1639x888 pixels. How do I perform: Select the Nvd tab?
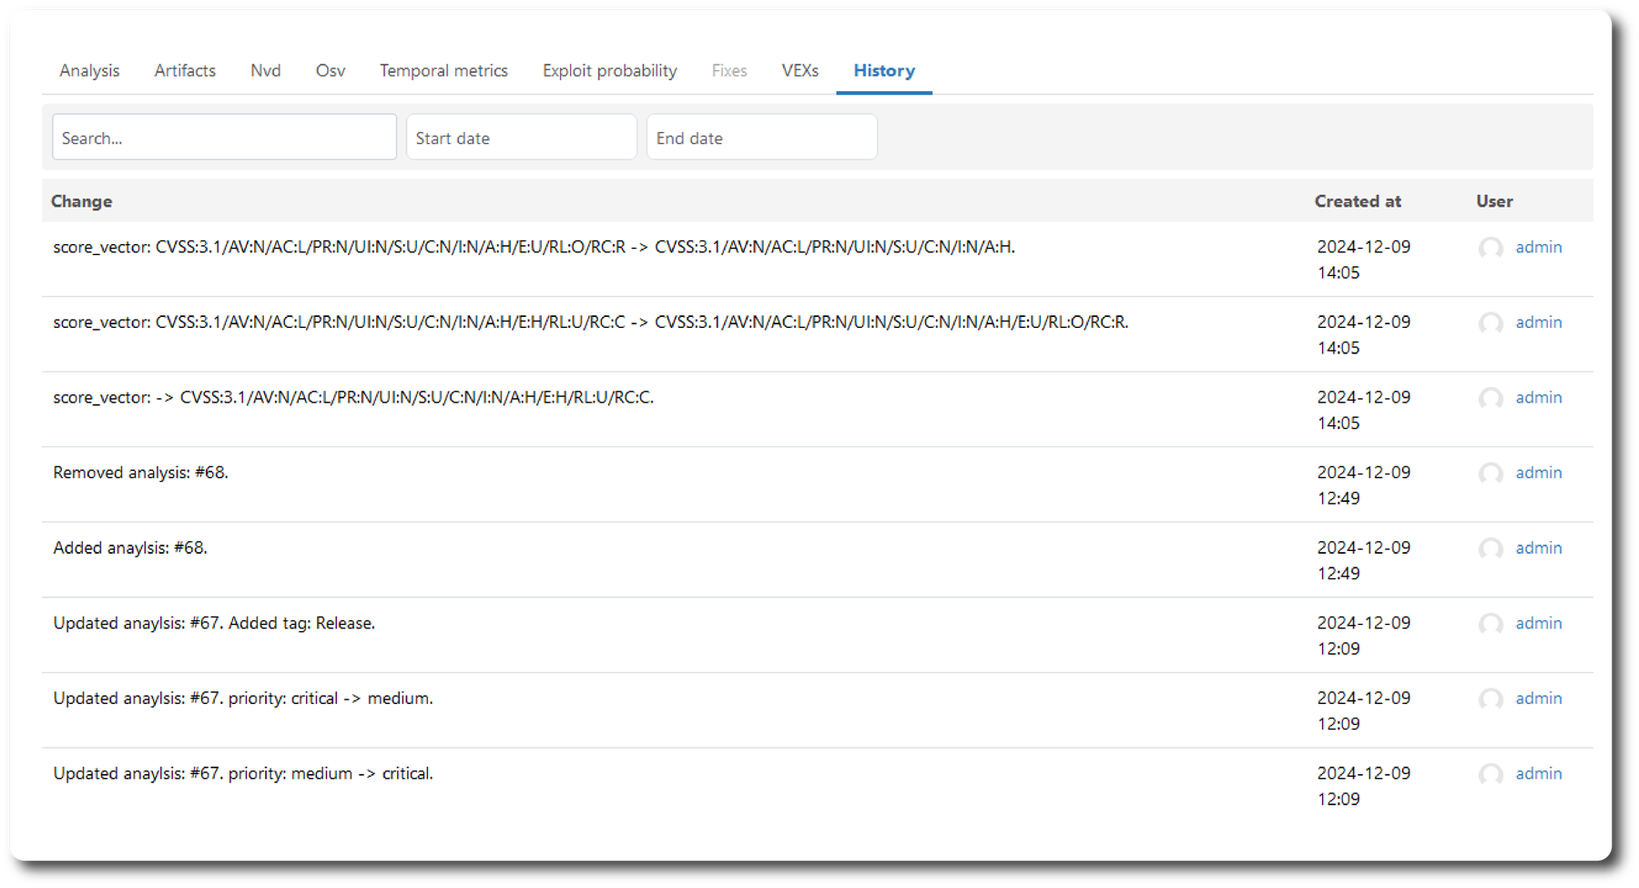[265, 71]
